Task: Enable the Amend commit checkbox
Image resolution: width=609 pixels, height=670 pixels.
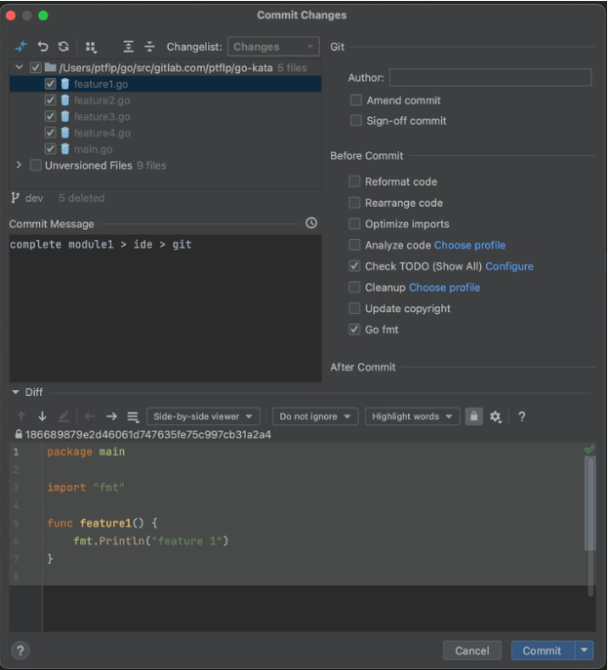Action: (356, 100)
